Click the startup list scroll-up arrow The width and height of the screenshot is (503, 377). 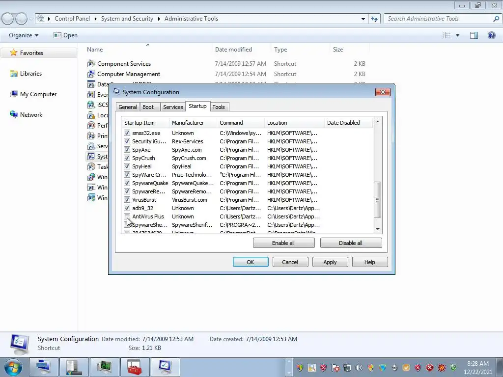[x=378, y=122]
